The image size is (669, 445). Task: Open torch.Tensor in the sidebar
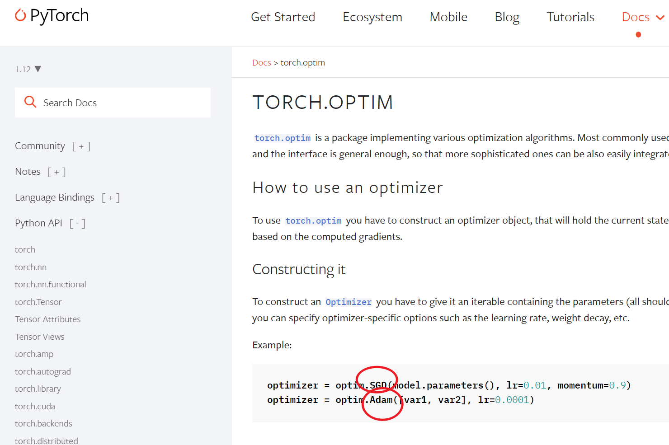(x=38, y=302)
